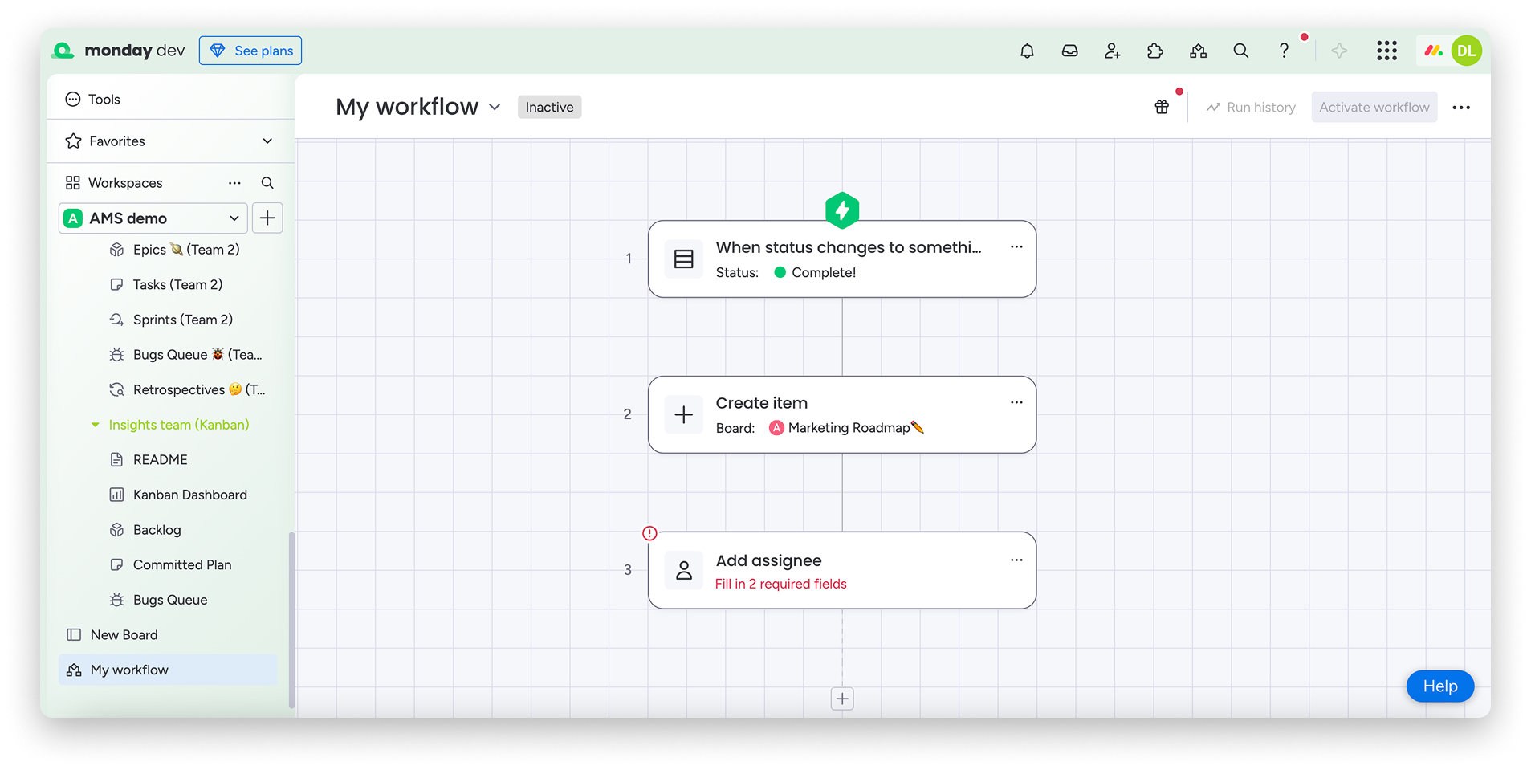The image size is (1531, 770).
Task: Open Tasks (Team 2) board
Action: click(x=177, y=284)
